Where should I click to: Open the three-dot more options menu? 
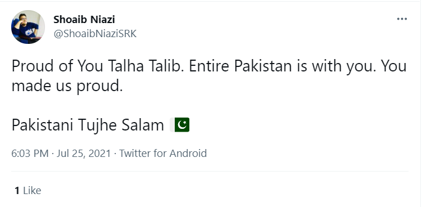click(x=402, y=19)
